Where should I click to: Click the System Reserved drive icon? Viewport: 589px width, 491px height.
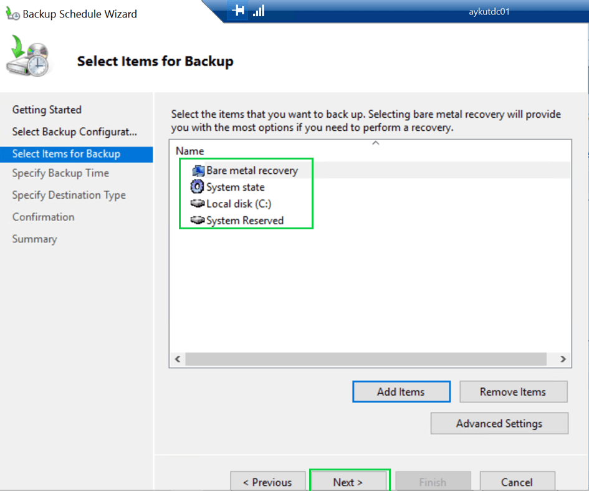pos(198,221)
